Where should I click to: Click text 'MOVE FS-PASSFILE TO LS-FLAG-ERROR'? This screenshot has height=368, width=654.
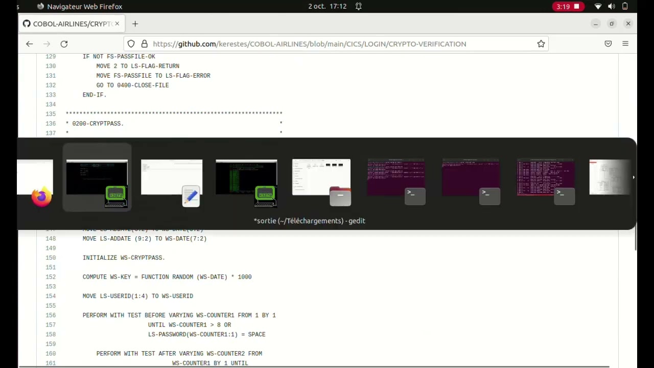pos(153,76)
